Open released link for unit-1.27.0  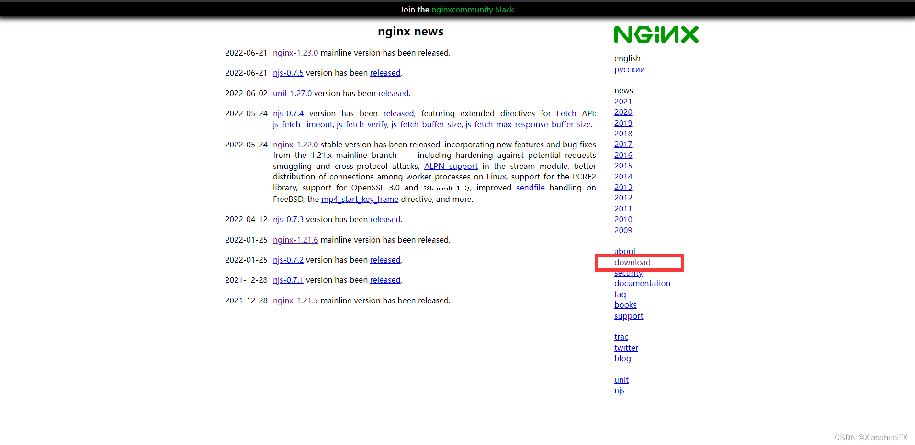394,93
